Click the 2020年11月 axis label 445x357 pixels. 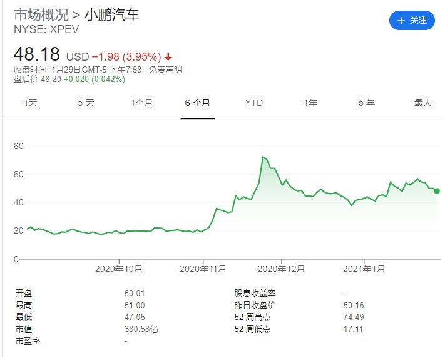(x=203, y=269)
